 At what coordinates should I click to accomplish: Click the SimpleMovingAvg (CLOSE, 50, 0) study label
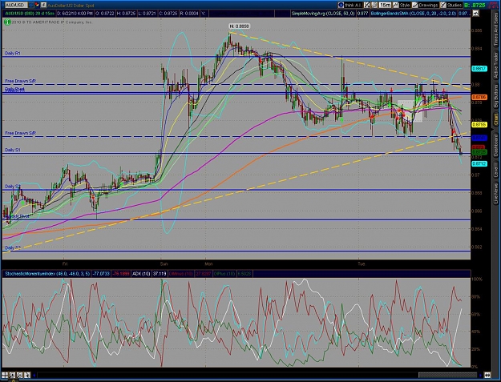323,14
